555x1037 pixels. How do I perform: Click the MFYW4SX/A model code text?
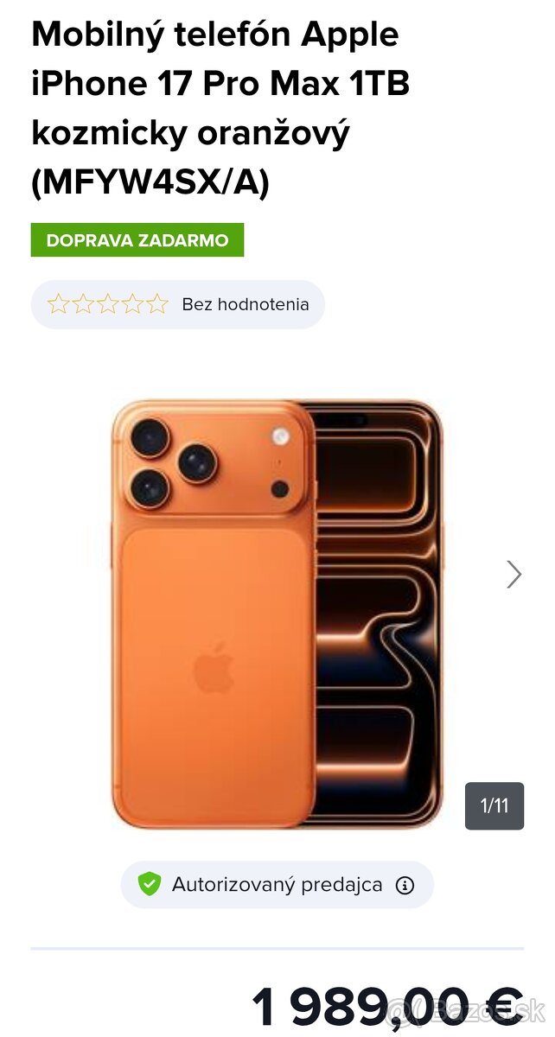coord(150,183)
